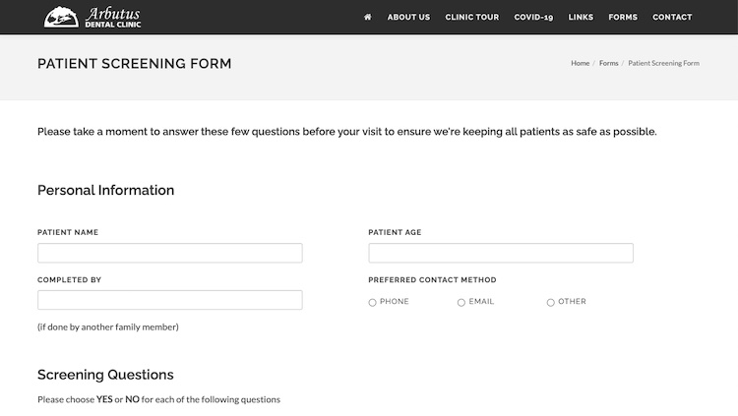Open the Forms menu
Screen dimensions: 738x416
point(623,17)
